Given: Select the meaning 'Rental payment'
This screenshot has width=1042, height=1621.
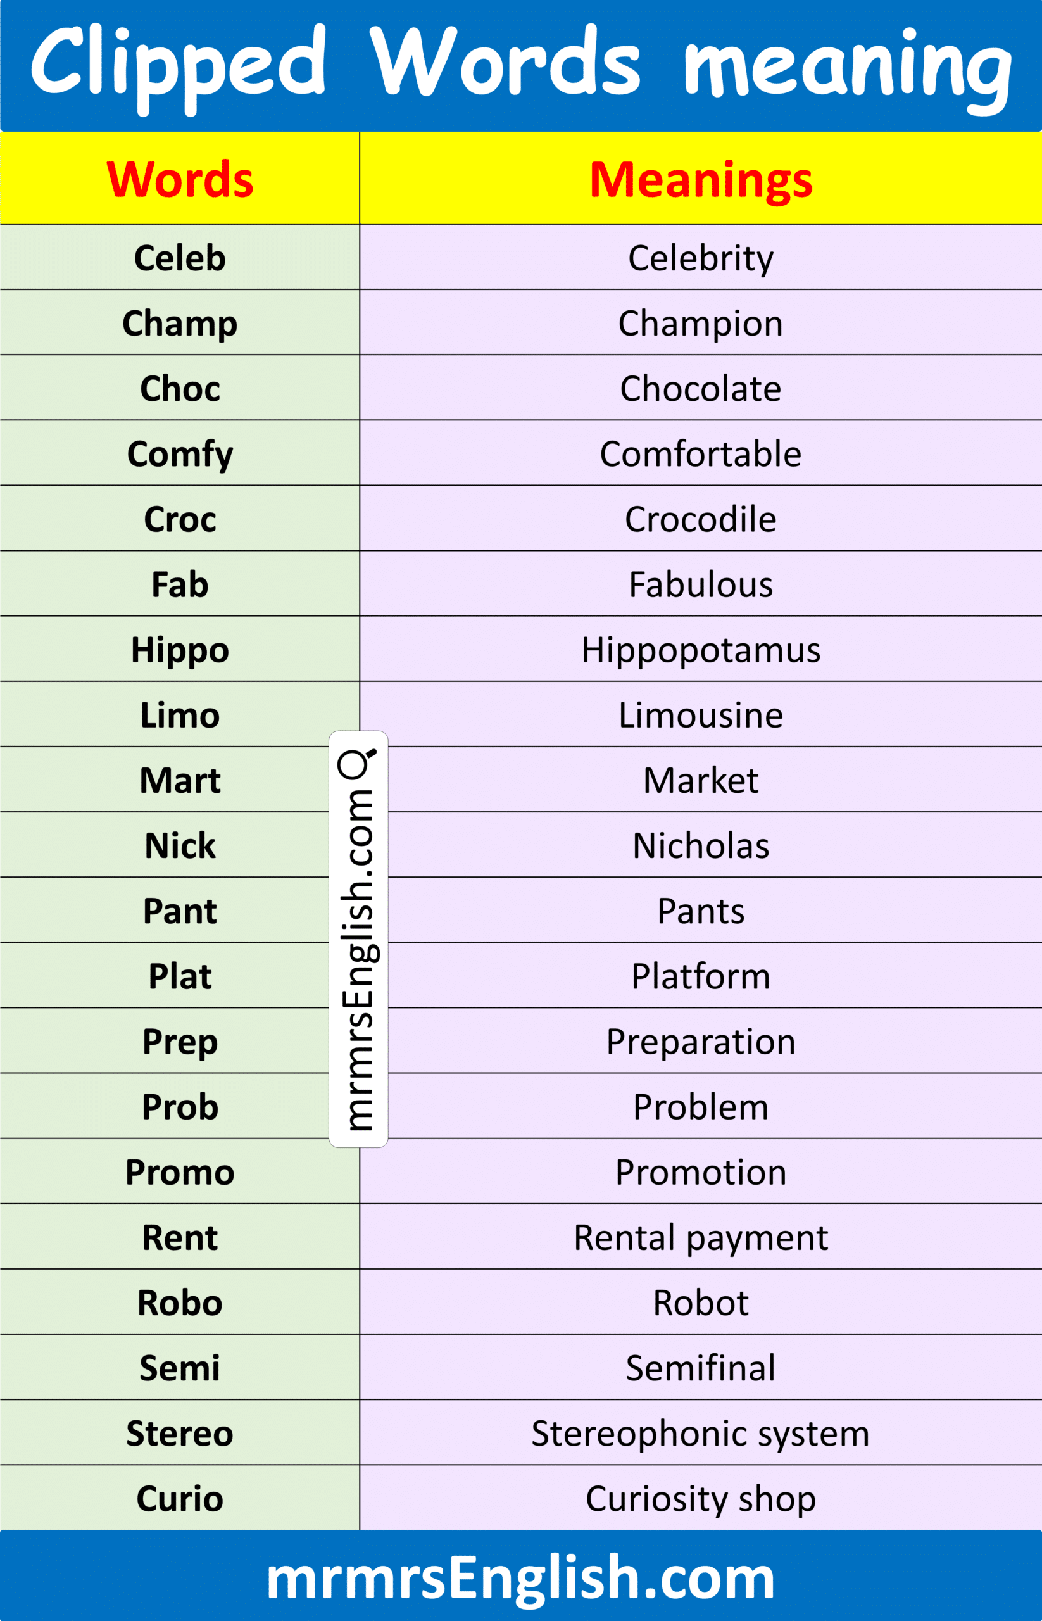Looking at the screenshot, I should pos(700,1238).
